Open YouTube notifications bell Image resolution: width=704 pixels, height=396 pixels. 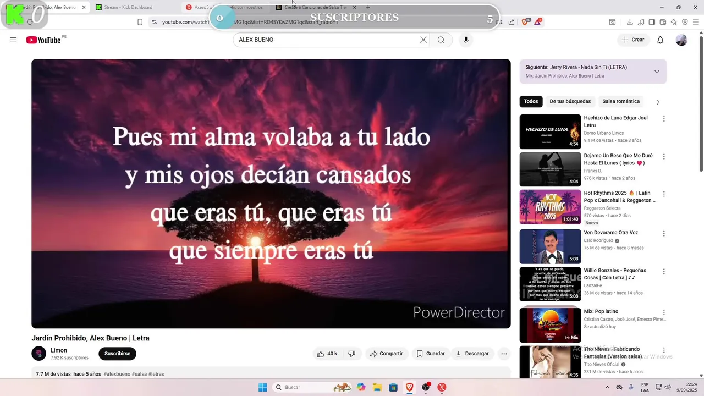[661, 40]
